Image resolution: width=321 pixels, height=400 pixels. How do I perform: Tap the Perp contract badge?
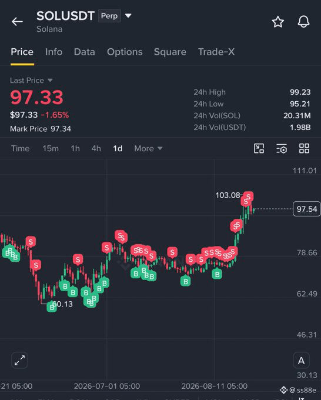(109, 16)
